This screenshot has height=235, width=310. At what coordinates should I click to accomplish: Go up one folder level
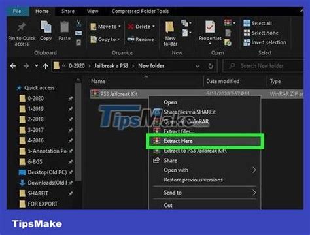tap(45, 66)
